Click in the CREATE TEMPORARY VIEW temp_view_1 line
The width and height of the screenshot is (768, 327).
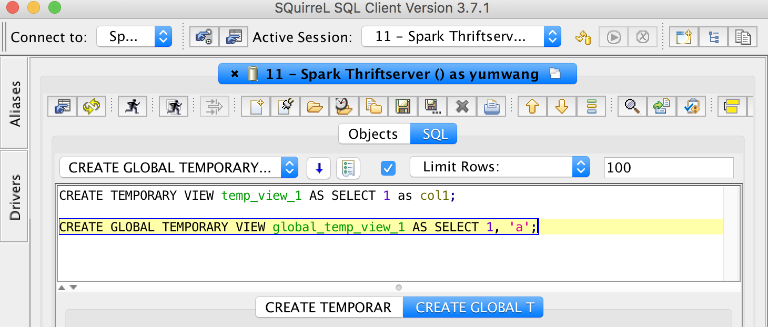(x=257, y=196)
